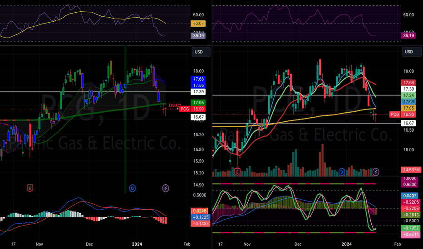Click the white 17.39 level label, right chart
The height and width of the screenshot is (249, 423).
point(408,89)
